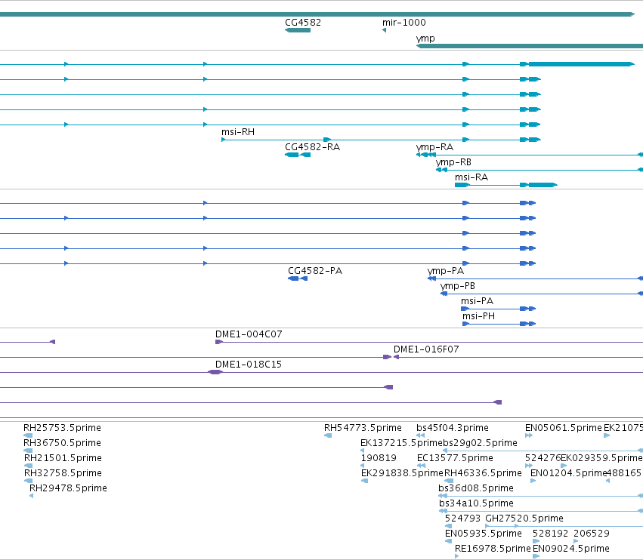The width and height of the screenshot is (643, 560).
Task: Select the DME1-016F07 clone label
Action: click(426, 349)
